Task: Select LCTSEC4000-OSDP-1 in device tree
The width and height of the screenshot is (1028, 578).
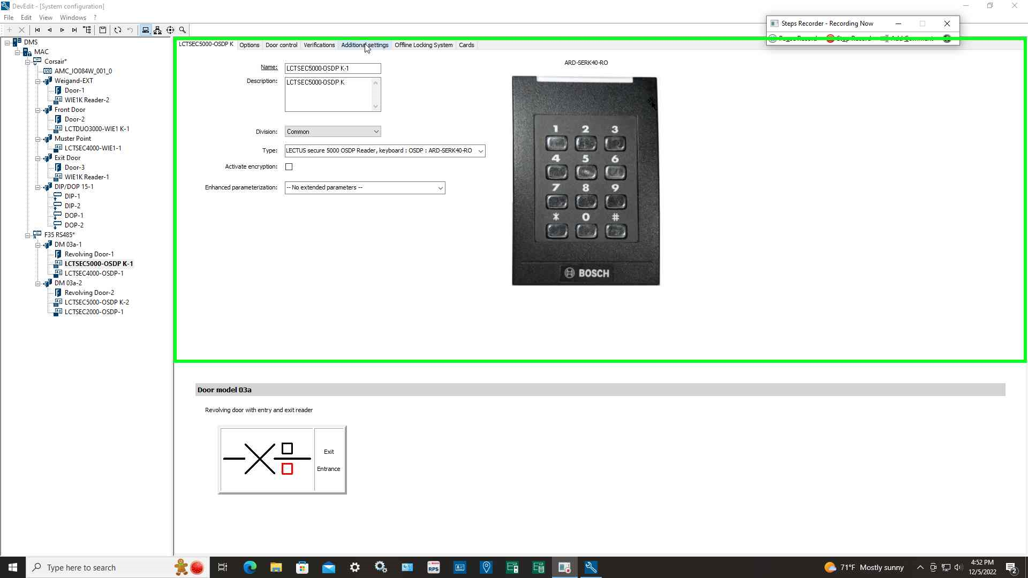Action: 94,273
